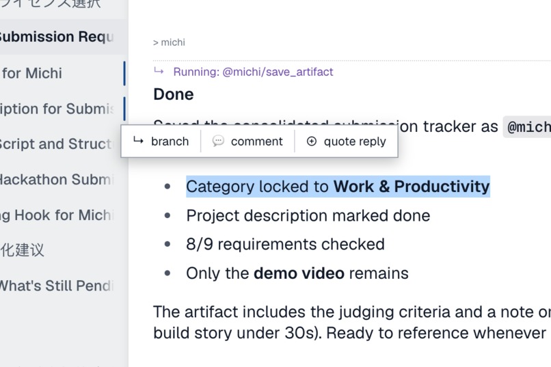This screenshot has height=367, width=551.
Task: Click the 'Done' heading
Action: (174, 94)
